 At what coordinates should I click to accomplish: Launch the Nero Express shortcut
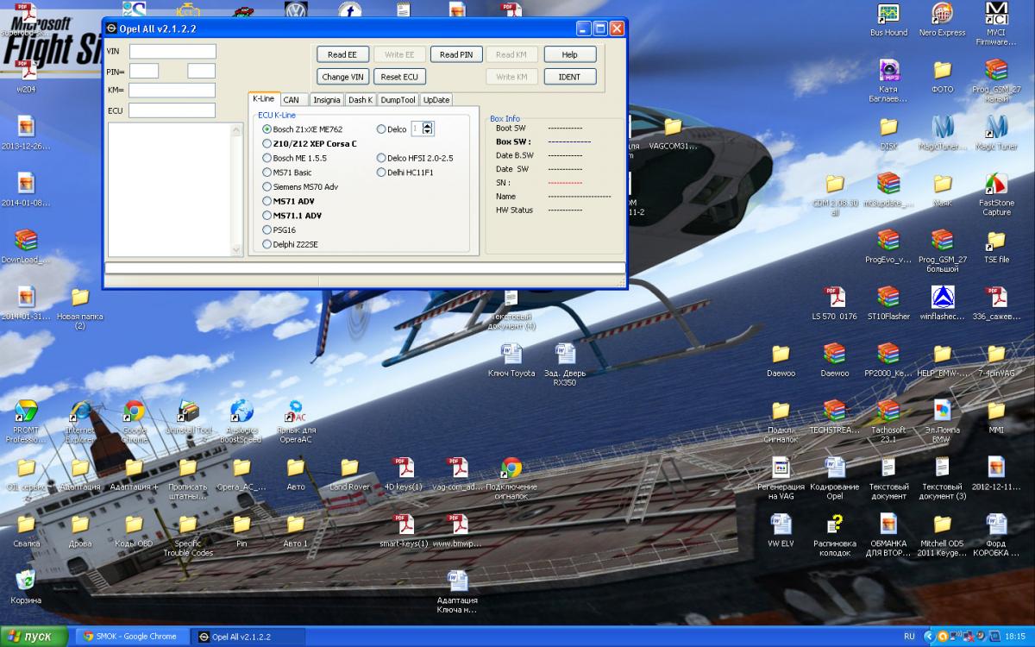pyautogui.click(x=942, y=15)
